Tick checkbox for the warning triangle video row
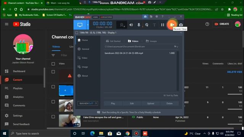This screenshot has height=137, width=244. [x=53, y=72]
